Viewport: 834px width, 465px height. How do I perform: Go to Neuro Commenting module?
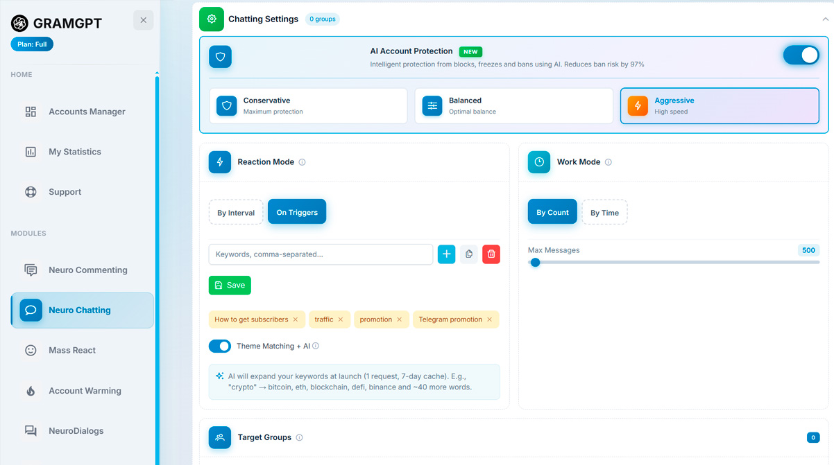pos(82,270)
